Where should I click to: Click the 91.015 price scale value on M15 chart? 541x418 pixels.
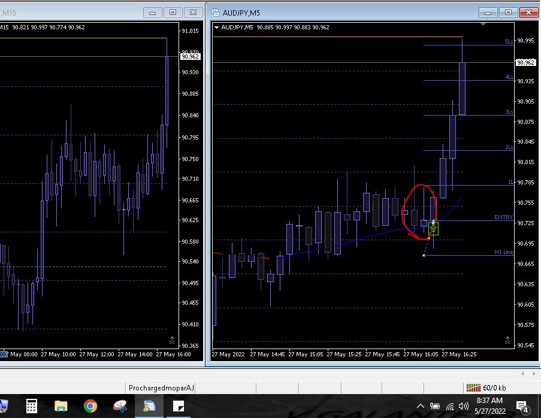(x=190, y=31)
